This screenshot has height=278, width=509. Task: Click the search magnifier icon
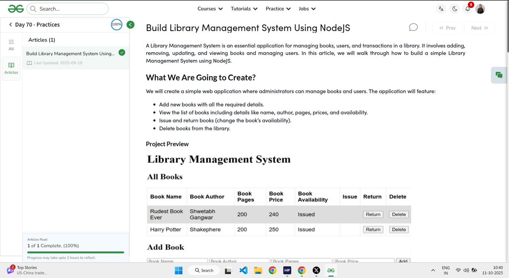(33, 9)
